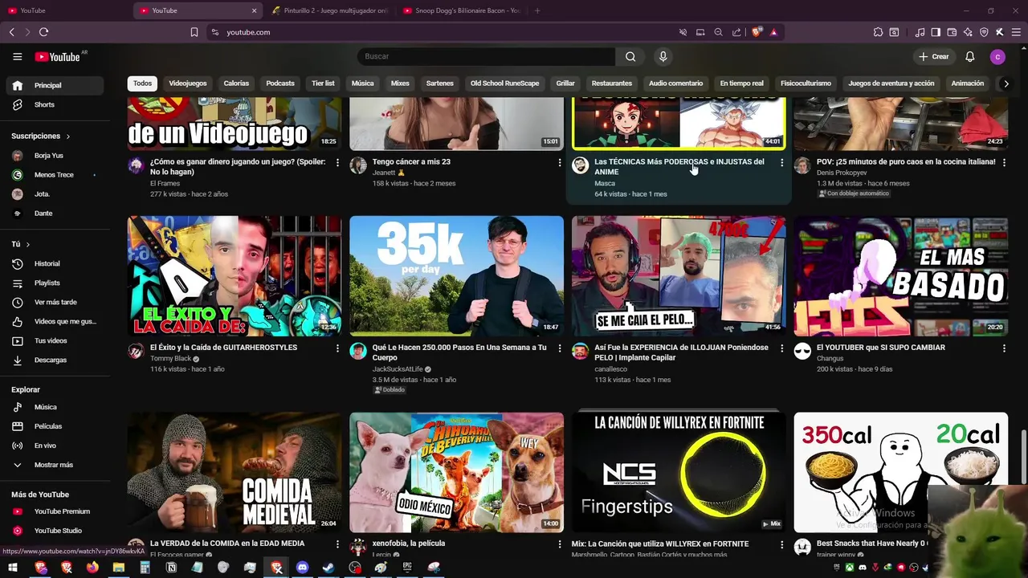Open the Windows Start menu

pos(12,568)
